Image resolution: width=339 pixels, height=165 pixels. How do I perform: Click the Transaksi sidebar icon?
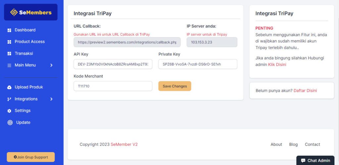click(x=9, y=53)
